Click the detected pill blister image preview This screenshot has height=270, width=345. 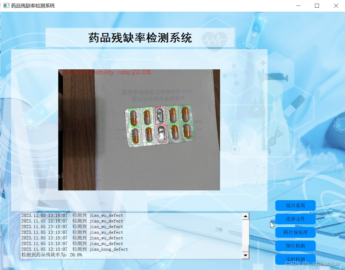(139, 129)
